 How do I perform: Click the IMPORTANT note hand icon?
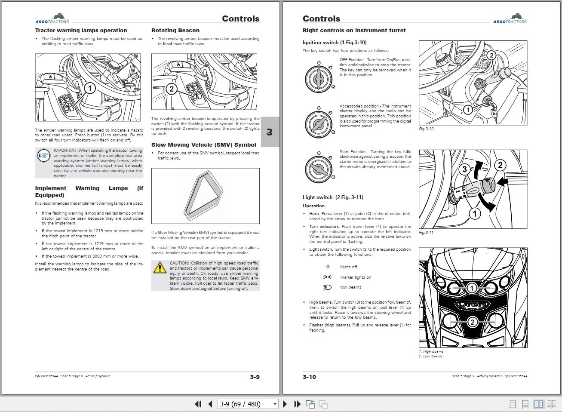pos(44,155)
